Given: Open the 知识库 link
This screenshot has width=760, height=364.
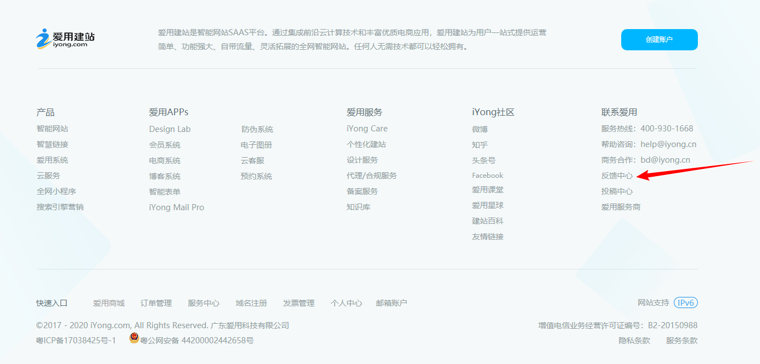Looking at the screenshot, I should [359, 207].
